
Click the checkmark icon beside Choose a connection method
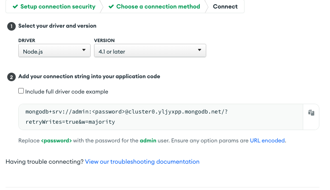(111, 7)
